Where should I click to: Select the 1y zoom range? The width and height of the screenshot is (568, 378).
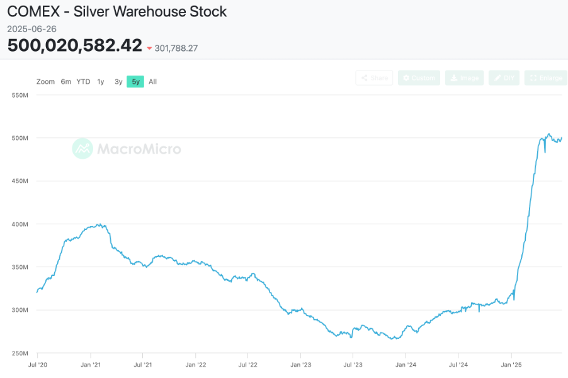(101, 81)
